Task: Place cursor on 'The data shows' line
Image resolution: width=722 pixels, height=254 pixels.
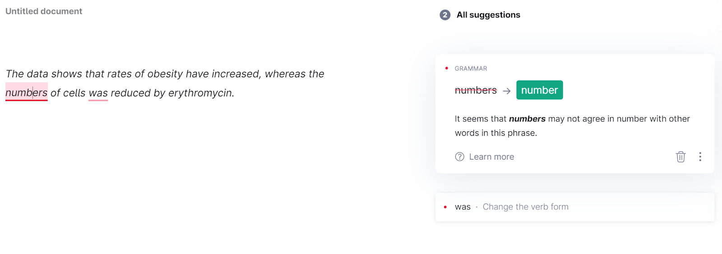Action: pyautogui.click(x=165, y=74)
